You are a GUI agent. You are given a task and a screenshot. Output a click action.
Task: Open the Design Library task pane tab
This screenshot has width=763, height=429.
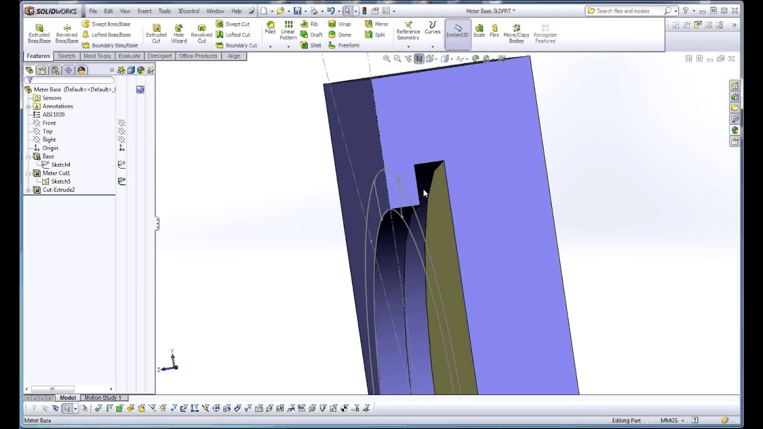point(735,97)
